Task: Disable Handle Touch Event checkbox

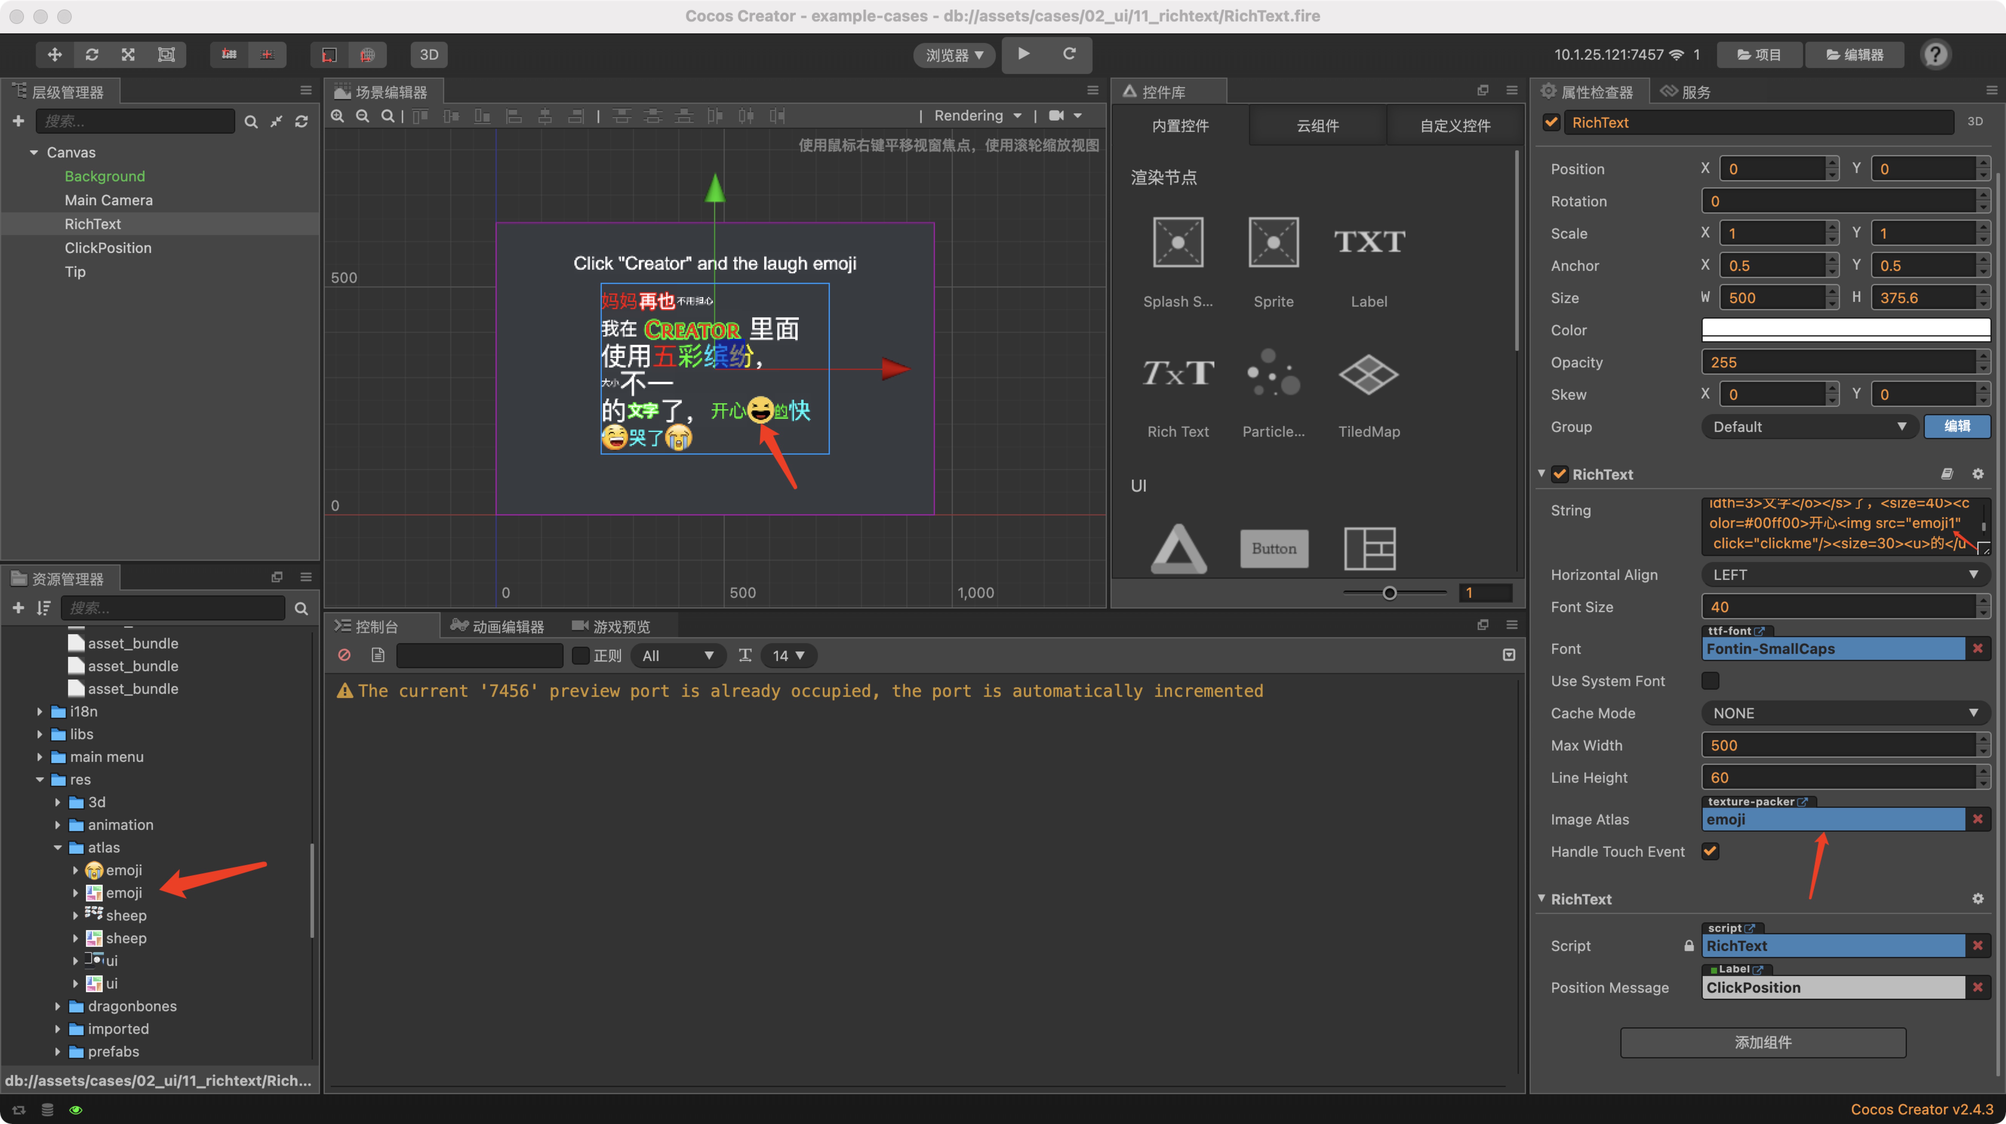Action: tap(1710, 852)
